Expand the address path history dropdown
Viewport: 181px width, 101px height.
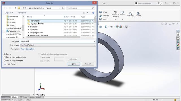[60, 8]
